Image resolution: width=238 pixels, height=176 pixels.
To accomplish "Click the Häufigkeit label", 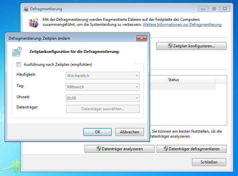I will pos(26,74).
